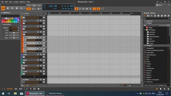Open the File menu

pyautogui.click(x=2, y=2)
